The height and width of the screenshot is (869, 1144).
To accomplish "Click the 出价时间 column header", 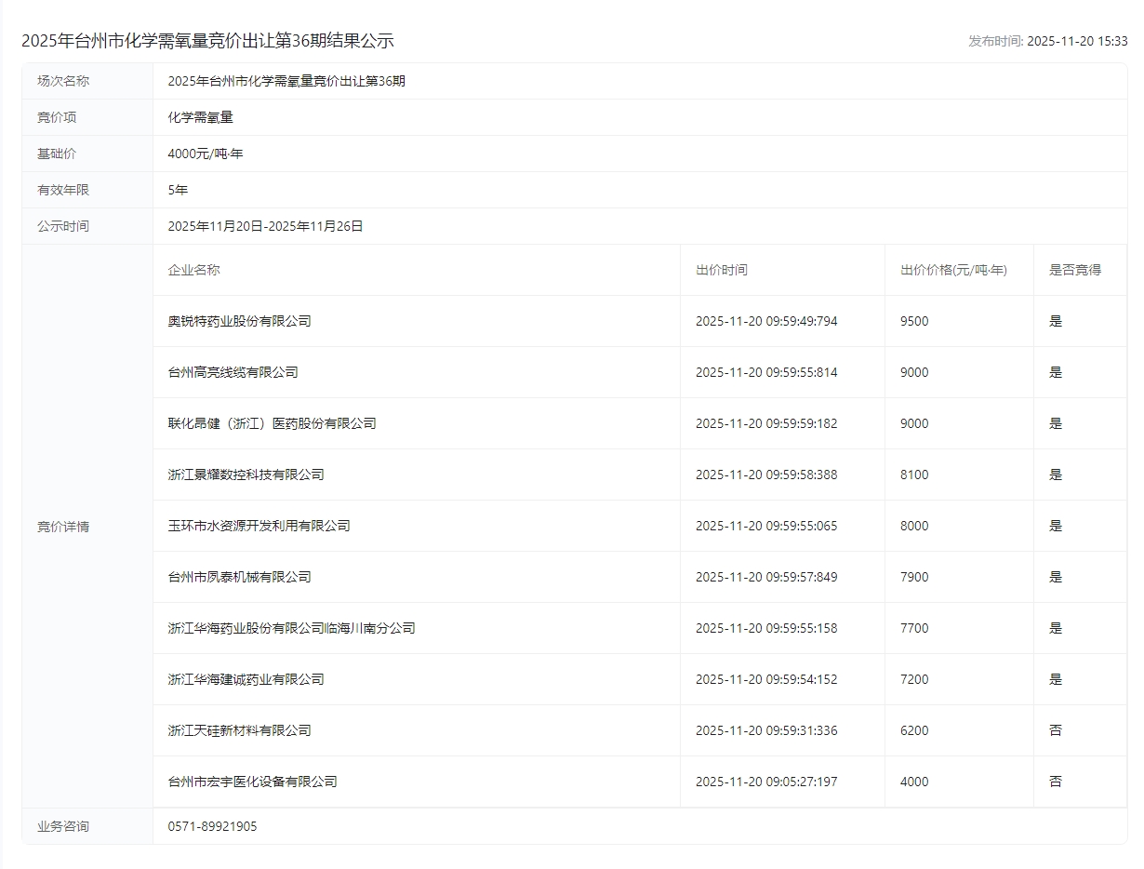I will tap(721, 270).
